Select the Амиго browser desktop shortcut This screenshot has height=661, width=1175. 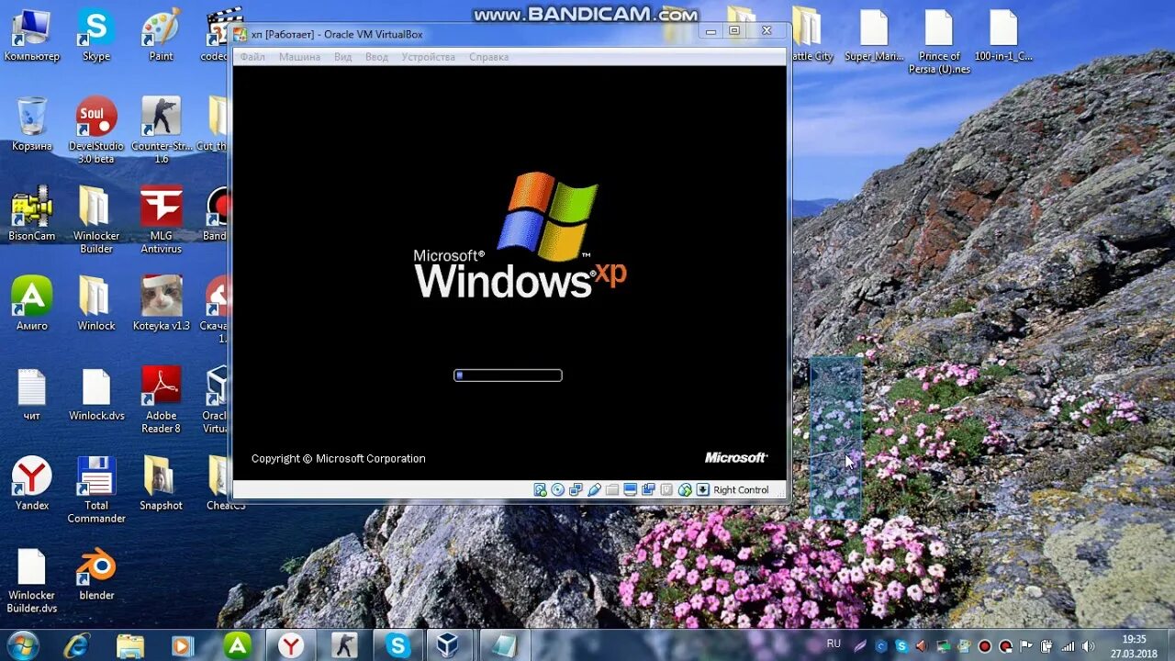pyautogui.click(x=31, y=304)
